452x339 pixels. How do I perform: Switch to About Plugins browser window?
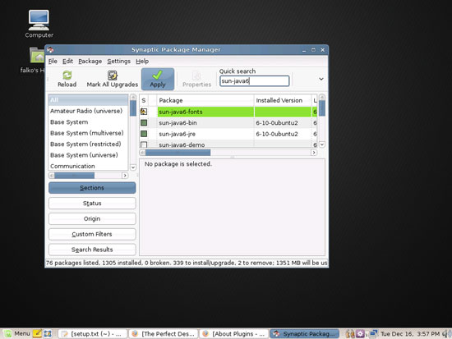pos(234,334)
